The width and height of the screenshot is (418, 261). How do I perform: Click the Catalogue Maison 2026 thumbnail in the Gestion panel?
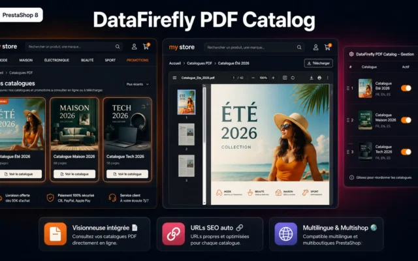[365, 120]
